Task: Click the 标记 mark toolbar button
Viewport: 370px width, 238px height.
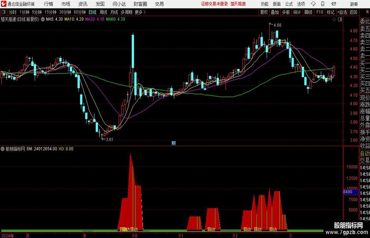Action: click(x=330, y=12)
